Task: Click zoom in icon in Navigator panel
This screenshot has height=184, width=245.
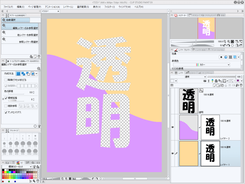Action: coord(228,41)
